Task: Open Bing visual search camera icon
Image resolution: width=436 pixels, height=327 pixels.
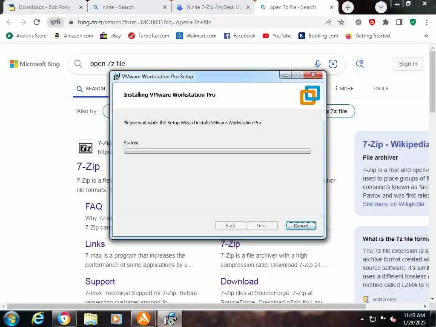Action: (333, 64)
